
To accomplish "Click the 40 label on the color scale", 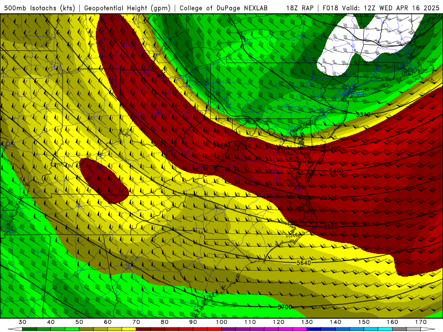I will [51, 322].
